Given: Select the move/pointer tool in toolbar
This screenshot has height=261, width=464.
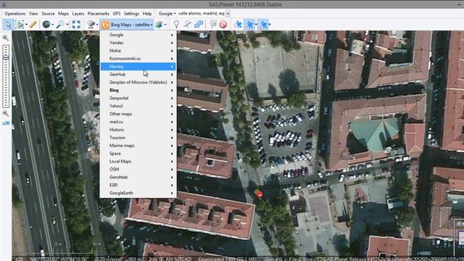Looking at the screenshot, I should click(x=8, y=25).
